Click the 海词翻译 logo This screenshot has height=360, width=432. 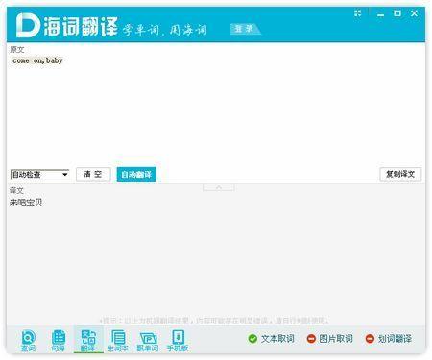66,26
